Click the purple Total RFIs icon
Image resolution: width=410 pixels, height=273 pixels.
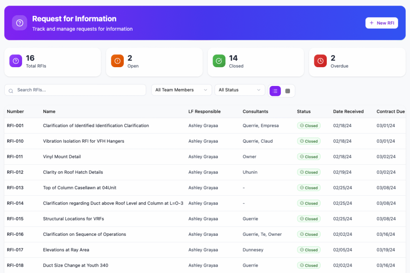(16, 61)
